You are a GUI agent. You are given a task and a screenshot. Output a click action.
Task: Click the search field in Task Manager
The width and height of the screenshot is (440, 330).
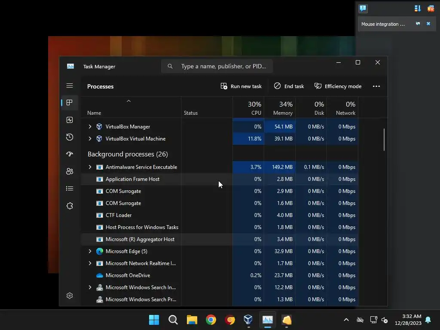coord(217,66)
